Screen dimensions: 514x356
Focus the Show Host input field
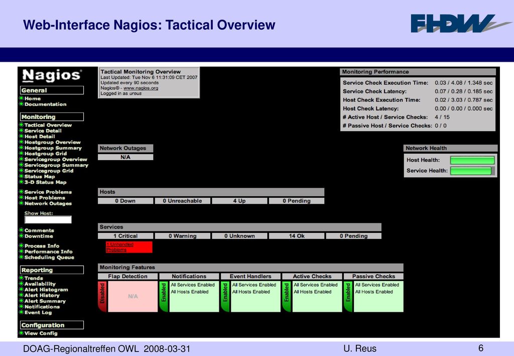48,219
